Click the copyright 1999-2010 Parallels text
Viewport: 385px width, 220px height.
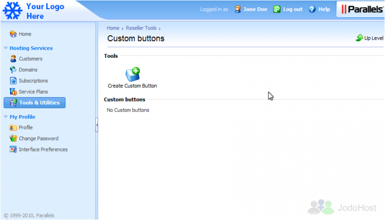[29, 215]
